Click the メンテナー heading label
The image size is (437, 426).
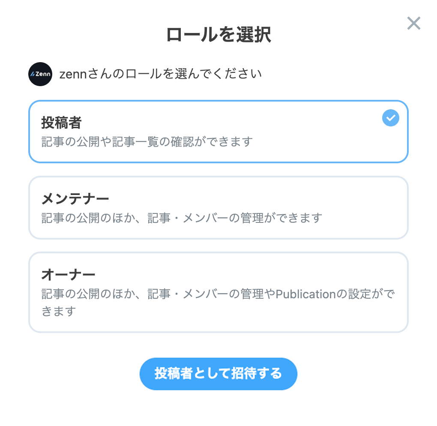click(x=75, y=199)
